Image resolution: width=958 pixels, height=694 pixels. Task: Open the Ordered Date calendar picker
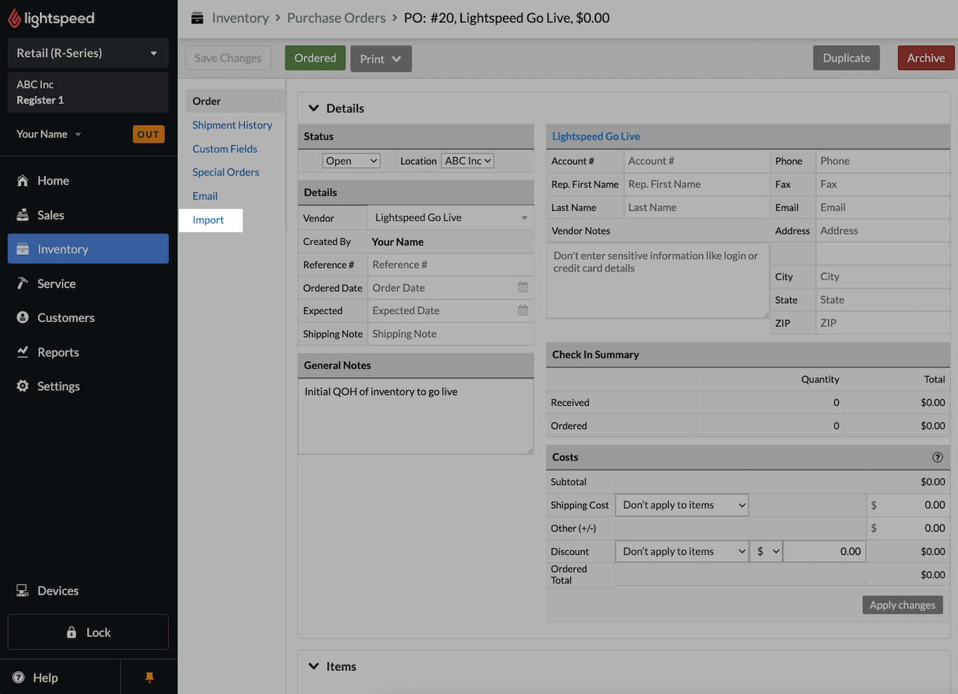523,287
